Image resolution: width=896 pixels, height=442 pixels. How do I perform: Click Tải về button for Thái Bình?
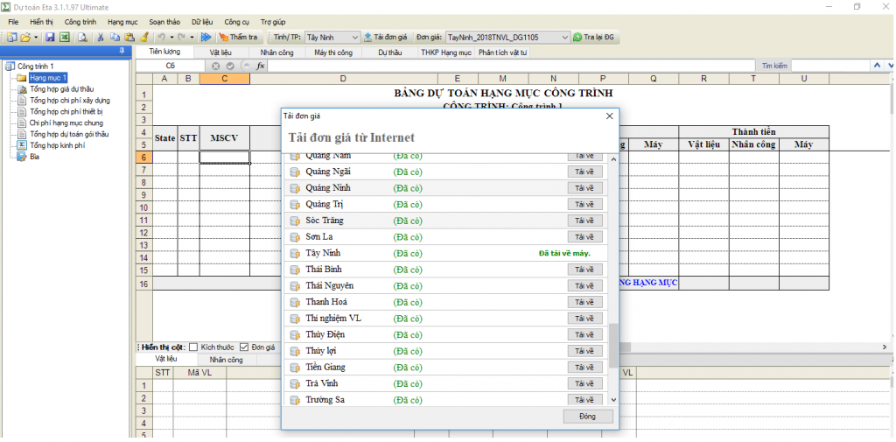(584, 270)
